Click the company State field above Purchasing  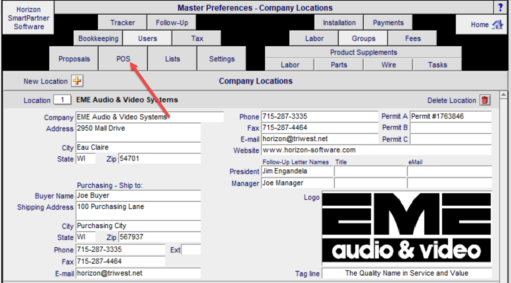click(x=86, y=159)
